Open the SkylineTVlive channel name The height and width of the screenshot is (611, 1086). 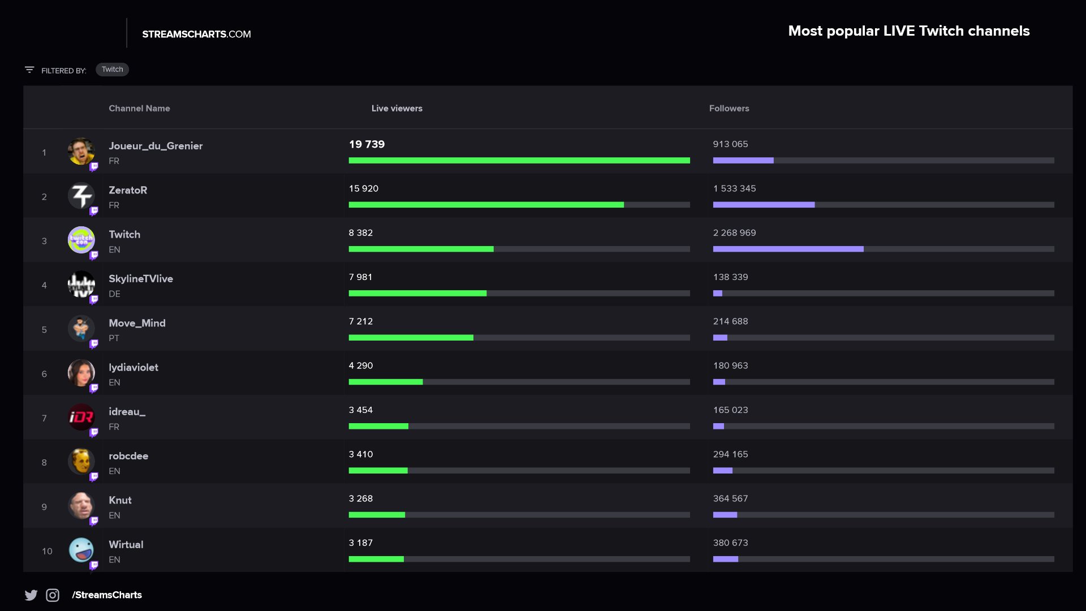click(x=141, y=278)
